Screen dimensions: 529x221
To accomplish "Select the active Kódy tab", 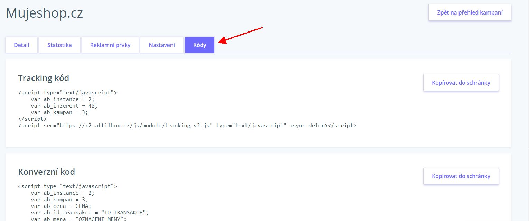I will [x=199, y=45].
